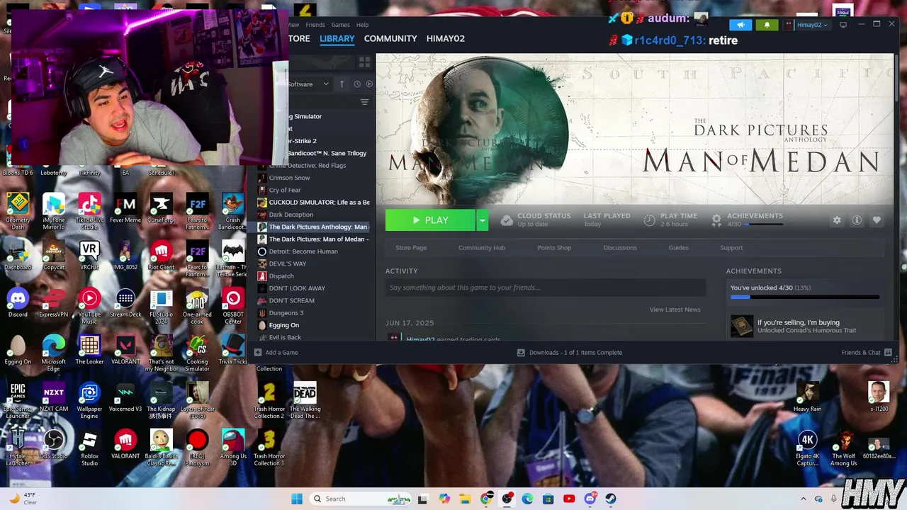Open Points Shop link
This screenshot has width=907, height=510.
[554, 247]
